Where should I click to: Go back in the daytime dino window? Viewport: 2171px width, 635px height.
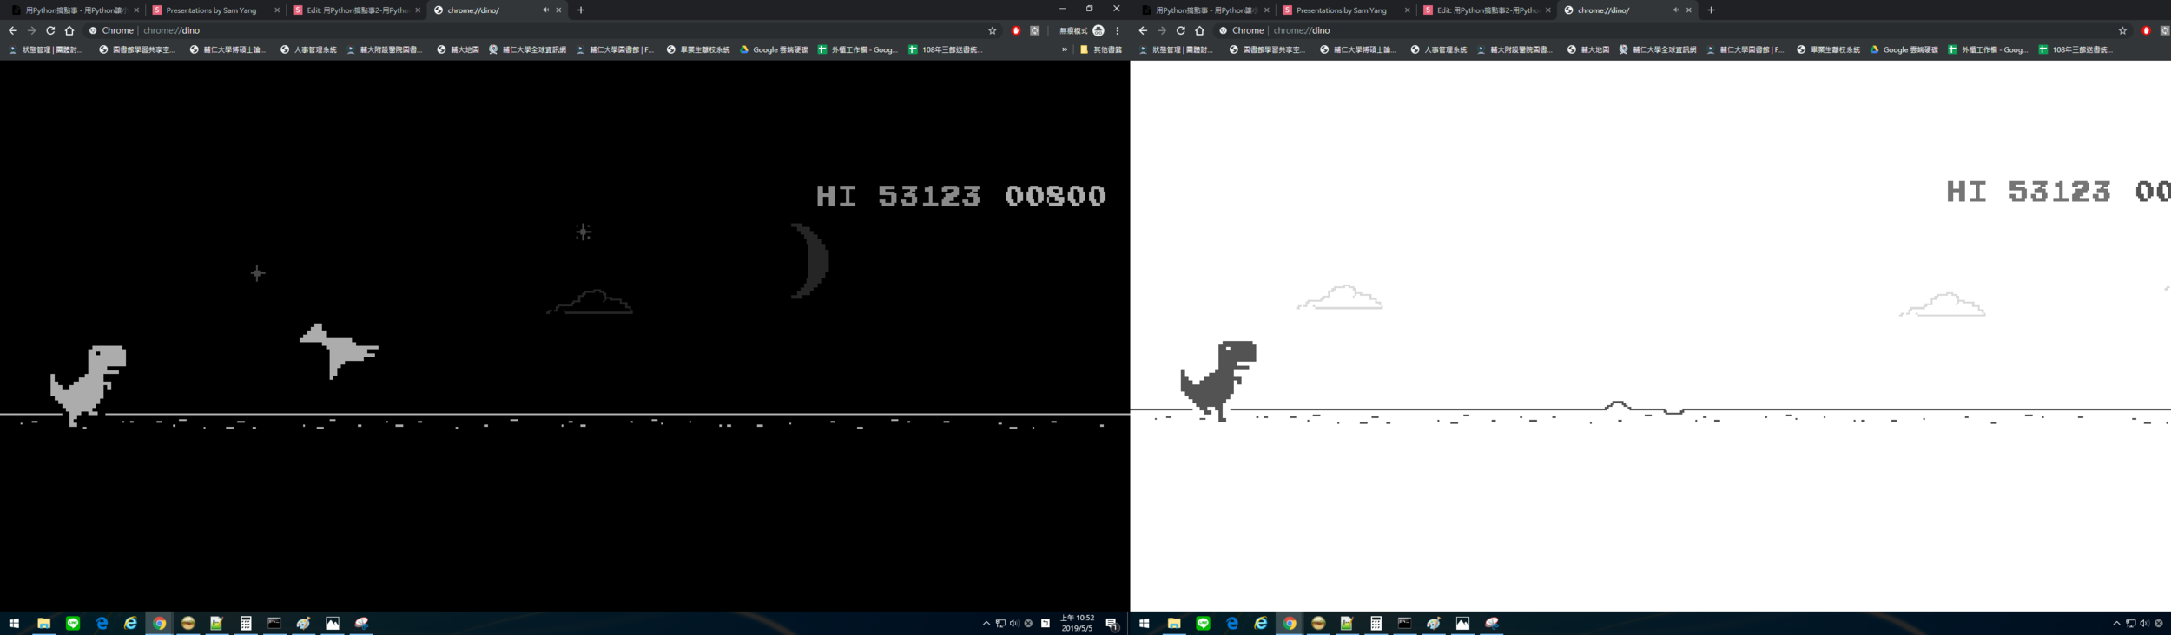click(x=1142, y=30)
